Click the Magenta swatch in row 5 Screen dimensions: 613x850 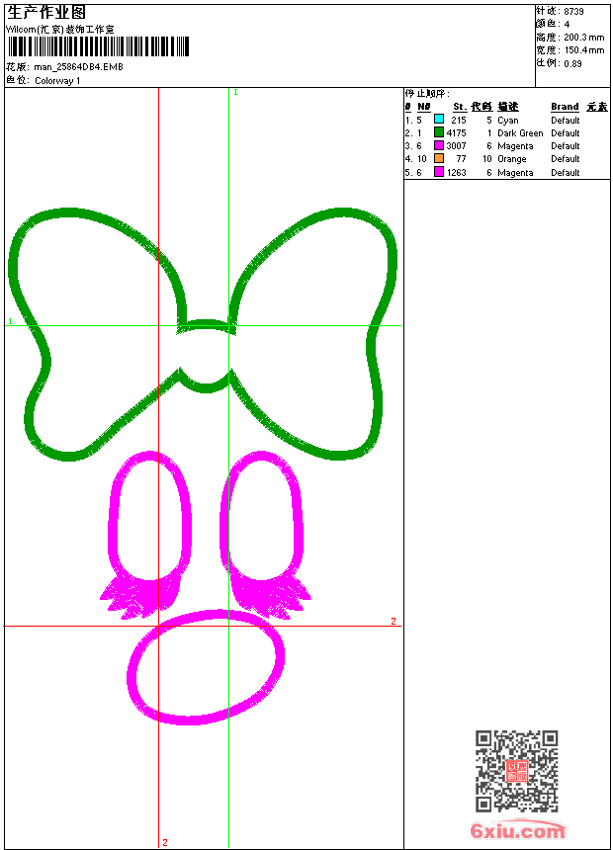point(439,172)
